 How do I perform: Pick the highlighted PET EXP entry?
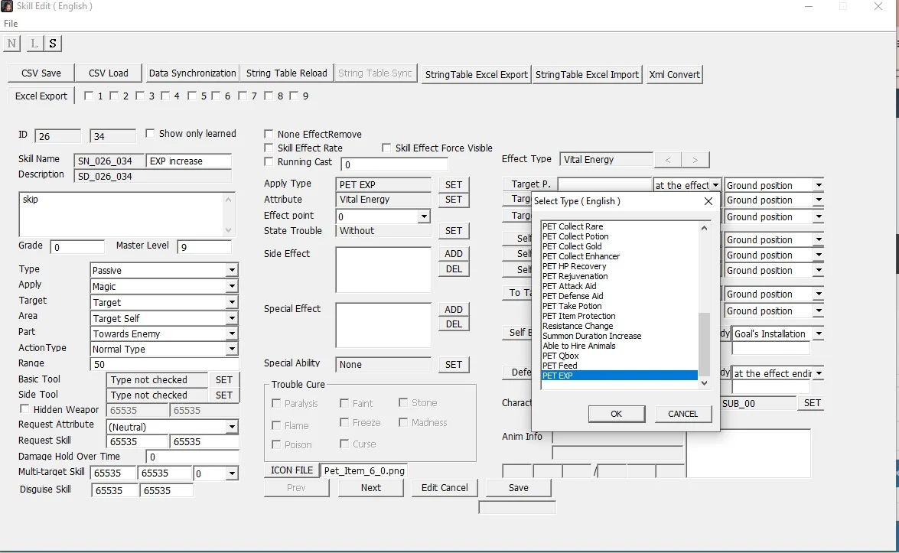click(x=619, y=376)
